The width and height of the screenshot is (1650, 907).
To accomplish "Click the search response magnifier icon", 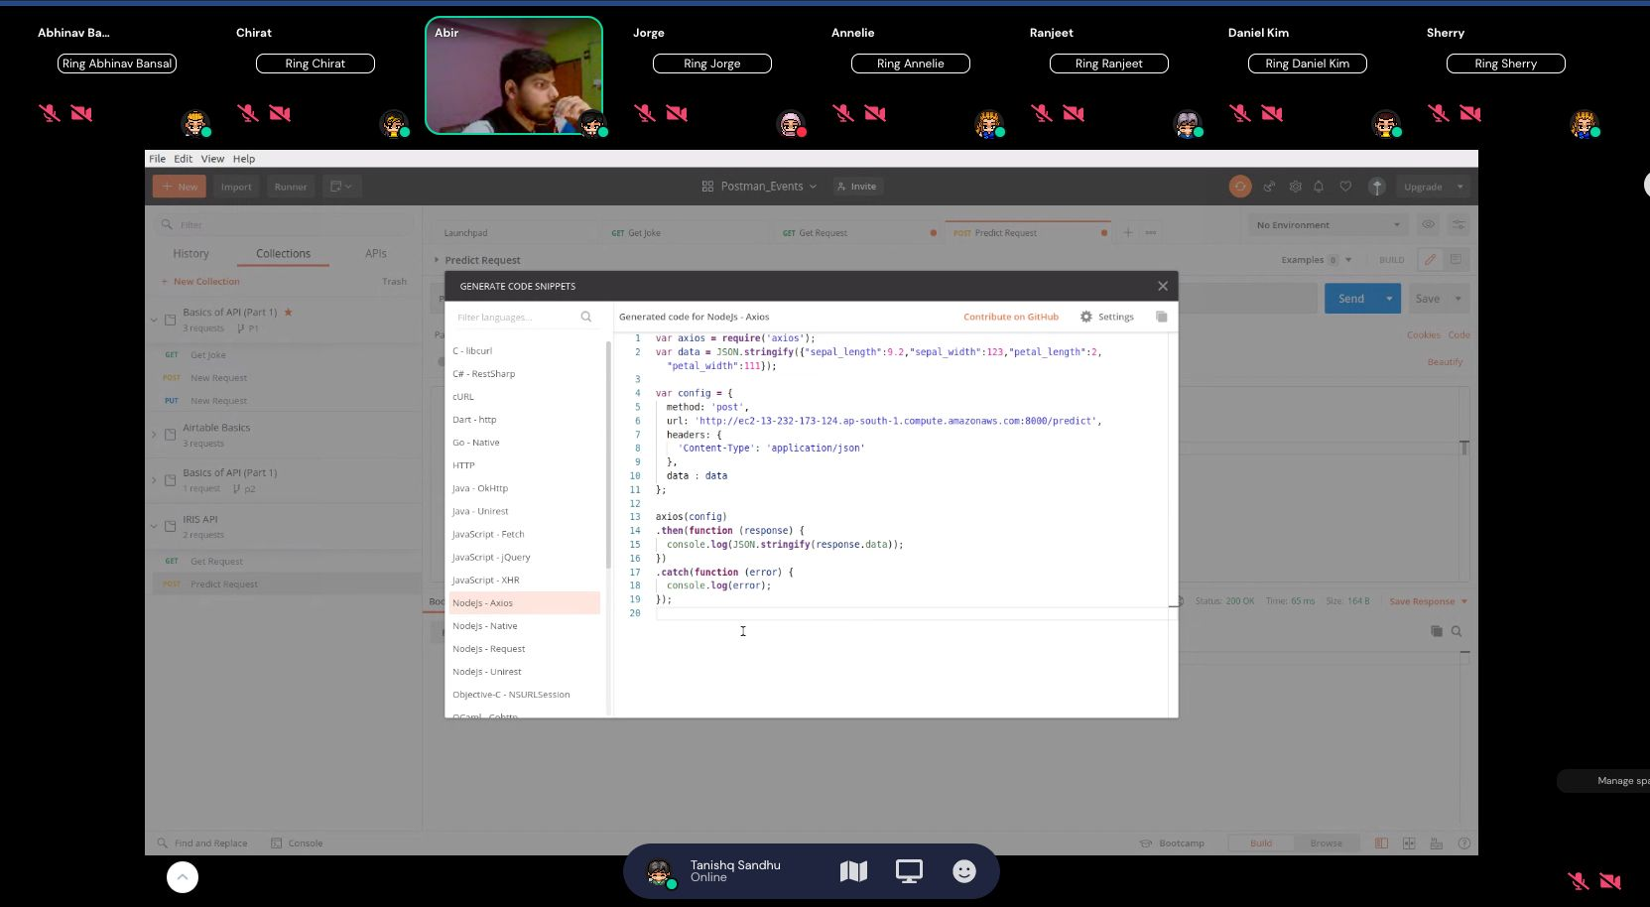I will (1457, 631).
